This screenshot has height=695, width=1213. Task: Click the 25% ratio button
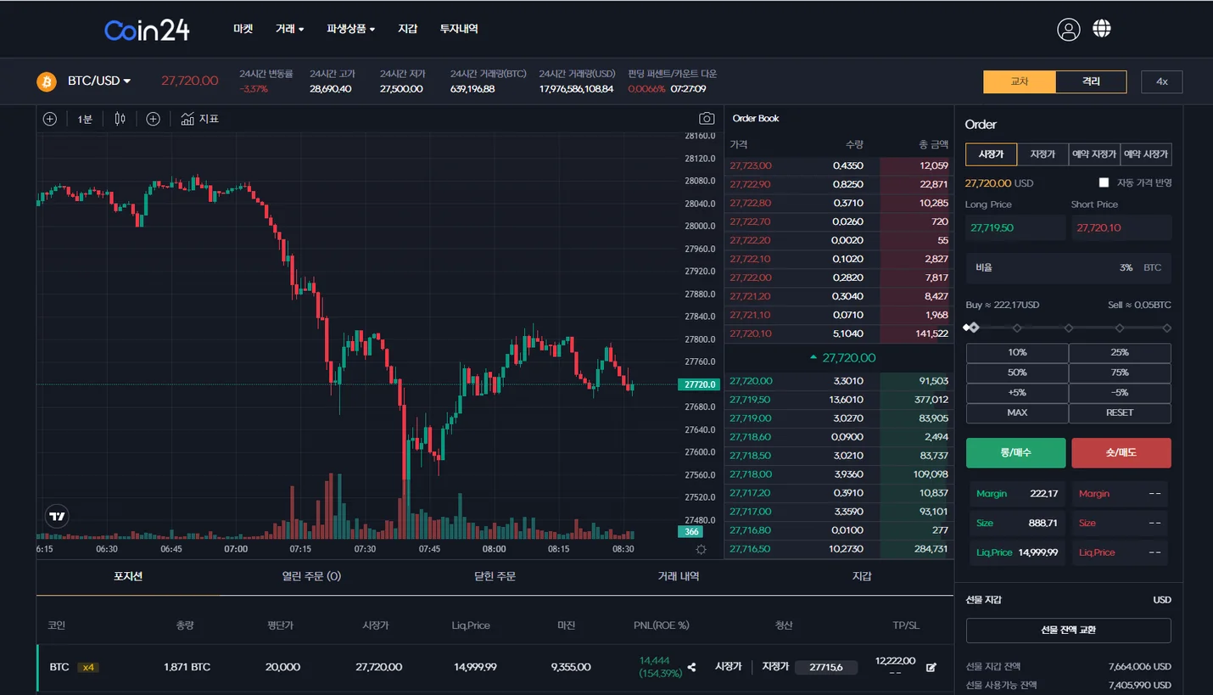[x=1120, y=352]
